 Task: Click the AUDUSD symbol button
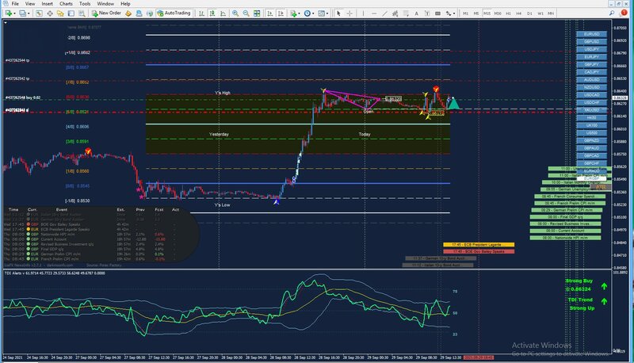point(591,79)
